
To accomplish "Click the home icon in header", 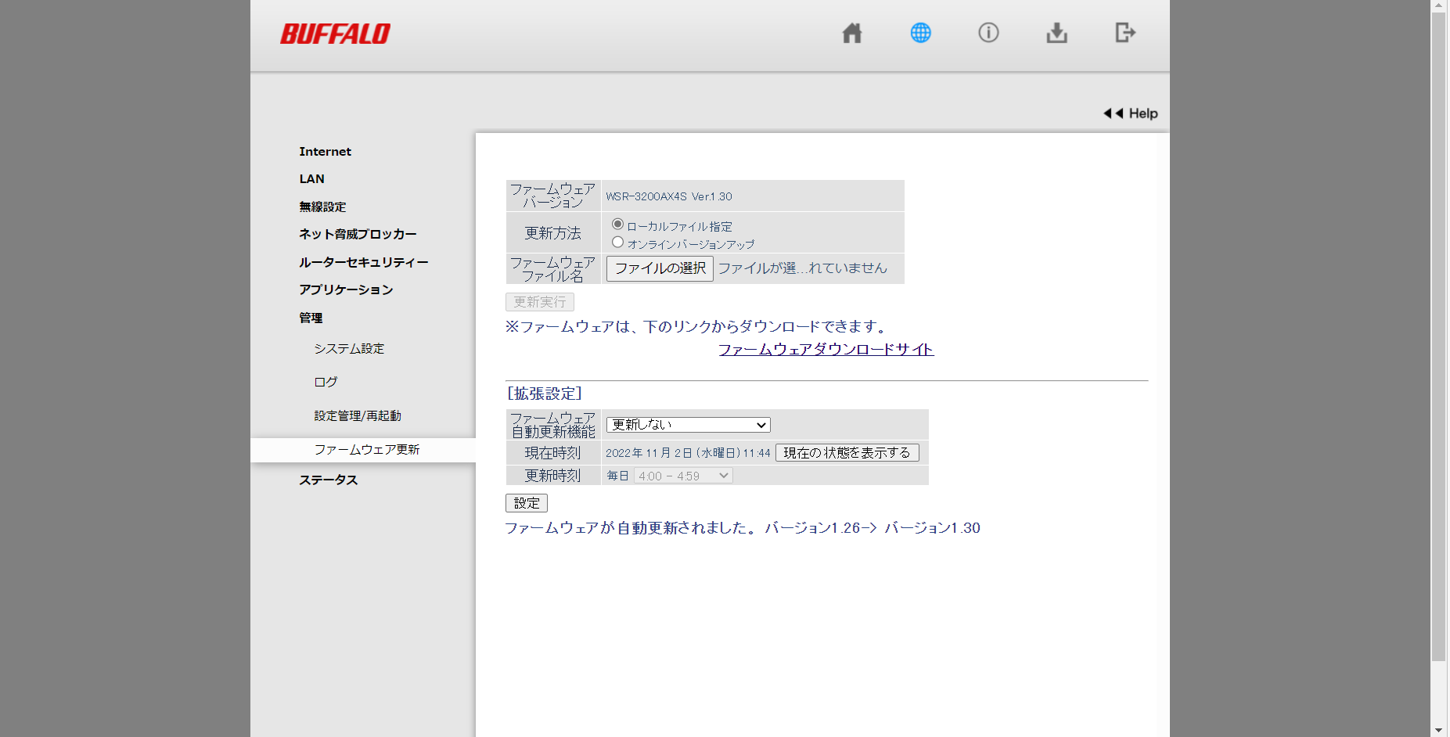I will 851,33.
